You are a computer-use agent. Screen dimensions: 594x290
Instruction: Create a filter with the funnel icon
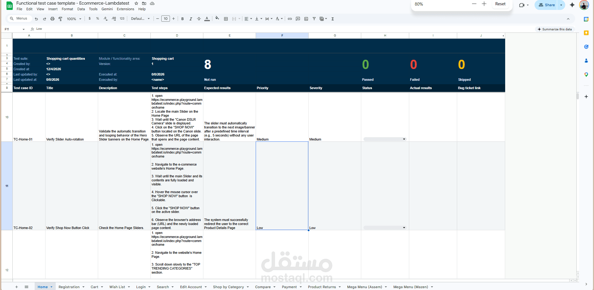(x=314, y=19)
